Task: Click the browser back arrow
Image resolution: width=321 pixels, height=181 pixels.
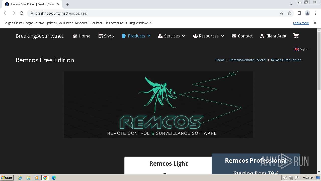Action: [6, 13]
